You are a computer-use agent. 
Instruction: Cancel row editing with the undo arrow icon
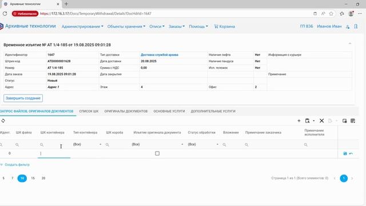pos(351,153)
